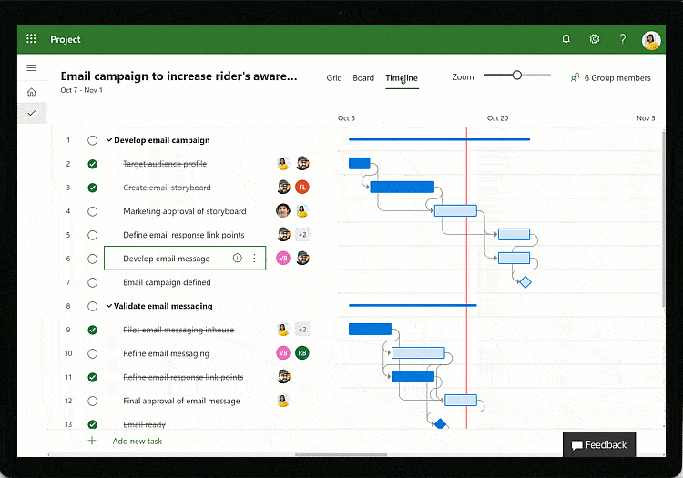Viewport: 683px width, 478px height.
Task: Switch to the Grid view tab
Action: 334,78
